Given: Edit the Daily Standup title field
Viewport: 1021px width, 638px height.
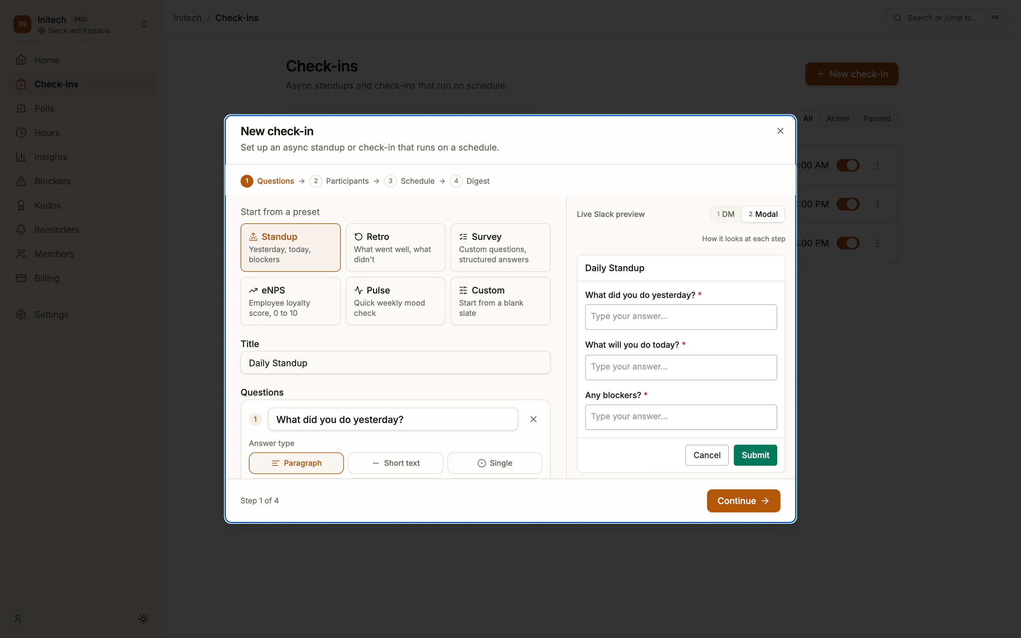Looking at the screenshot, I should 395,362.
